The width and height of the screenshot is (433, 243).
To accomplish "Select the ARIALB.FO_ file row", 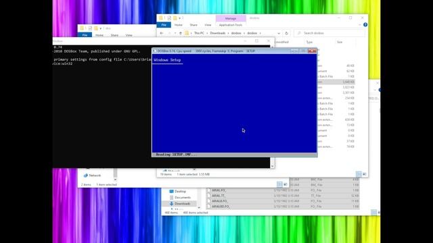I will [x=283, y=201].
